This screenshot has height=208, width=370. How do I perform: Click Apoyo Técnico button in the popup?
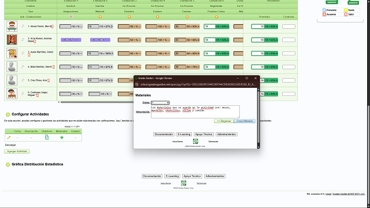pos(203,134)
